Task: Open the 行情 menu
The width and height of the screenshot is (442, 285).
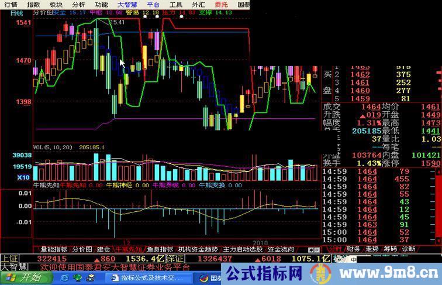Action: [x=11, y=4]
